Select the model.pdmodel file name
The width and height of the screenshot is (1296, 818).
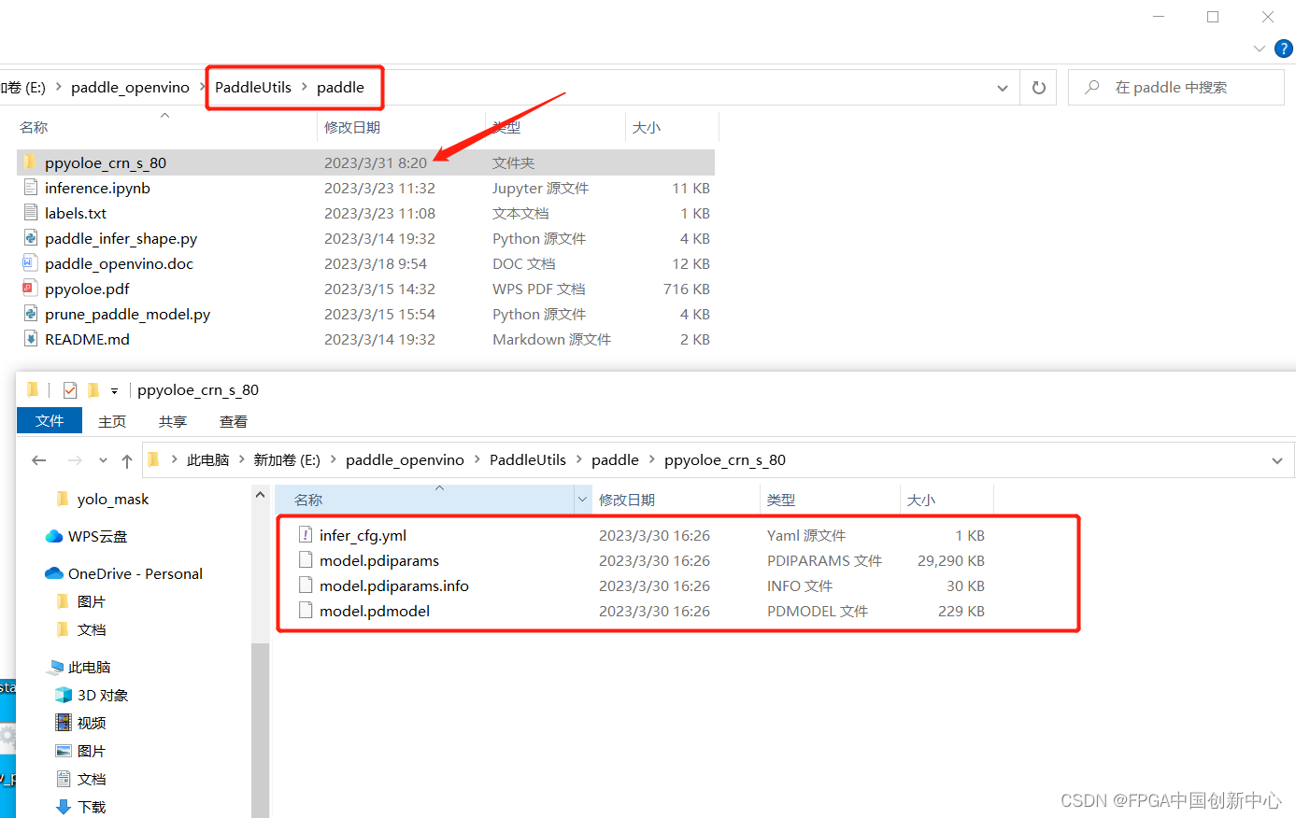click(375, 611)
